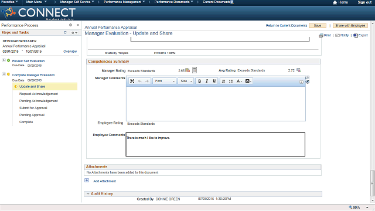
Task: Toggle underline formatting in comments toolbar
Action: 214,81
